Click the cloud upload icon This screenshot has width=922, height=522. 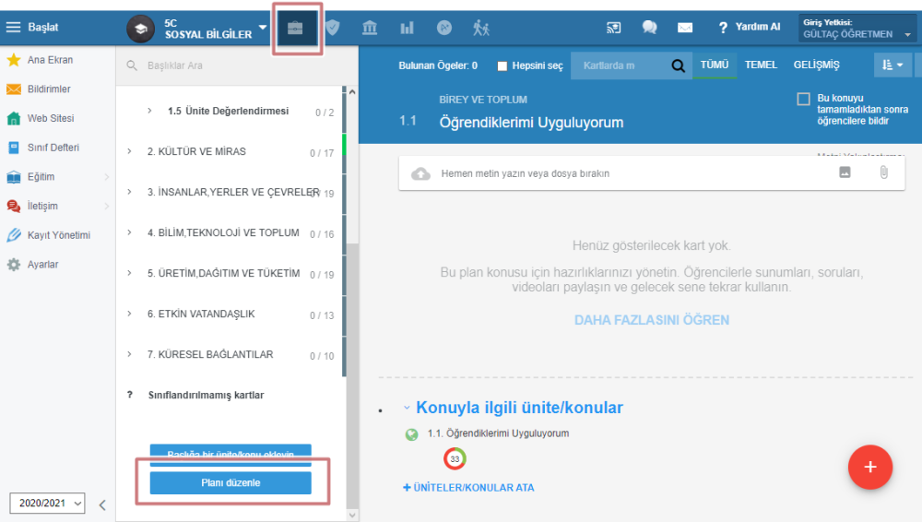coord(420,173)
